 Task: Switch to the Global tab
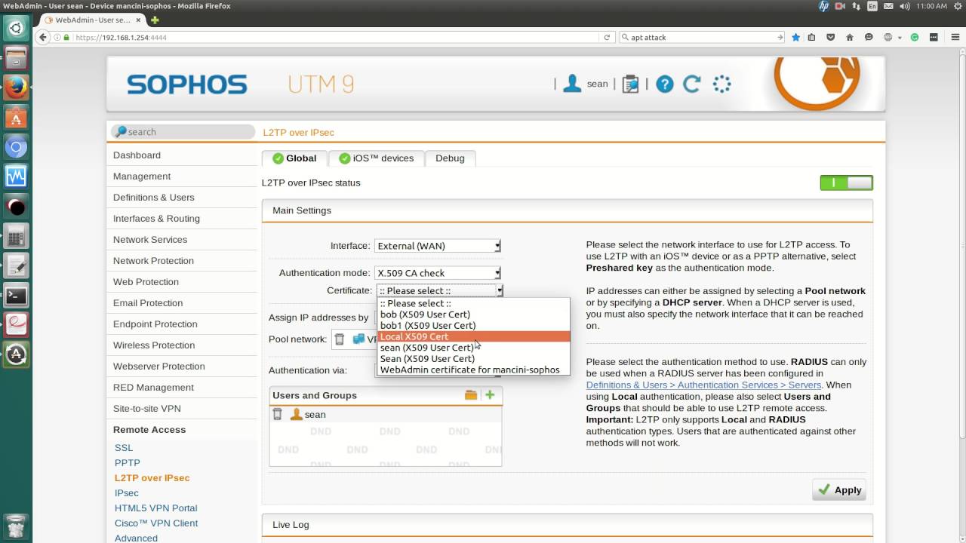coord(294,158)
